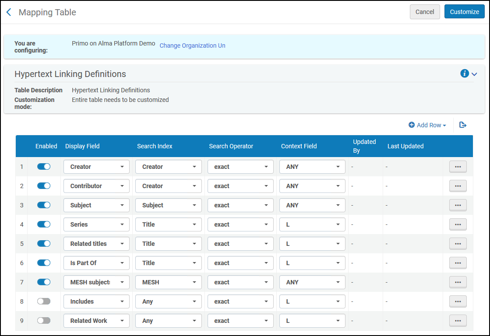Open row 7 actions ellipsis menu
The width and height of the screenshot is (490, 336).
pyautogui.click(x=458, y=282)
